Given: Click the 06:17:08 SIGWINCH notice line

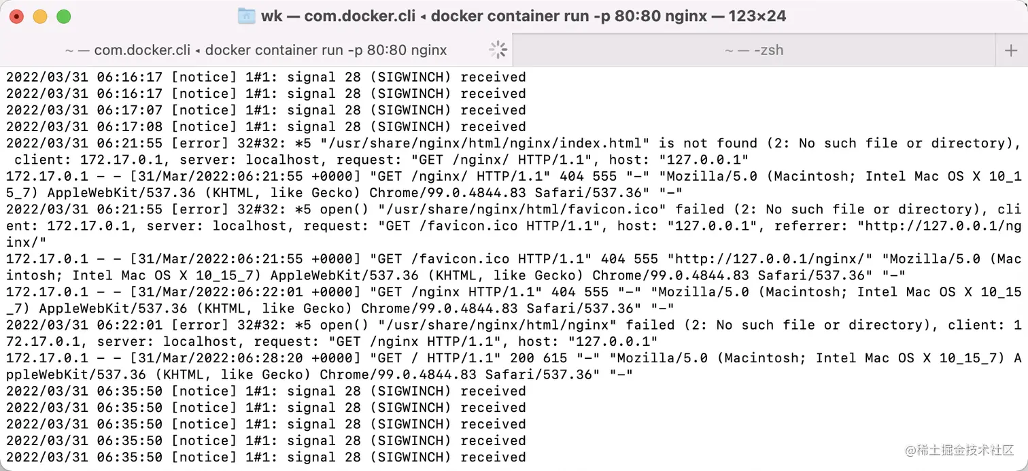Looking at the screenshot, I should click(x=266, y=126).
